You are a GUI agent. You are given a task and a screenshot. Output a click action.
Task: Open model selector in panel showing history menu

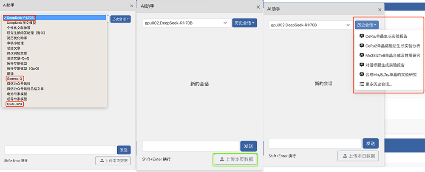click(x=311, y=25)
